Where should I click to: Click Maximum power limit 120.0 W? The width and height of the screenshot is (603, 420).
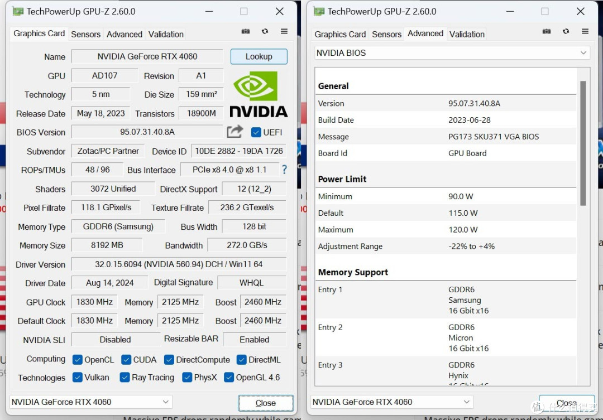click(463, 230)
